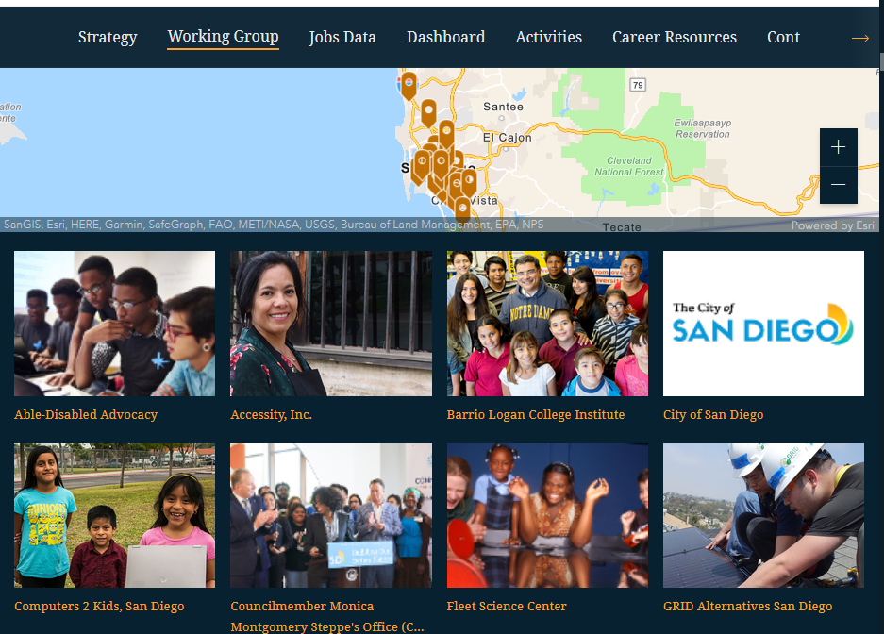
Task: Select the Career Resources tab
Action: 675,37
